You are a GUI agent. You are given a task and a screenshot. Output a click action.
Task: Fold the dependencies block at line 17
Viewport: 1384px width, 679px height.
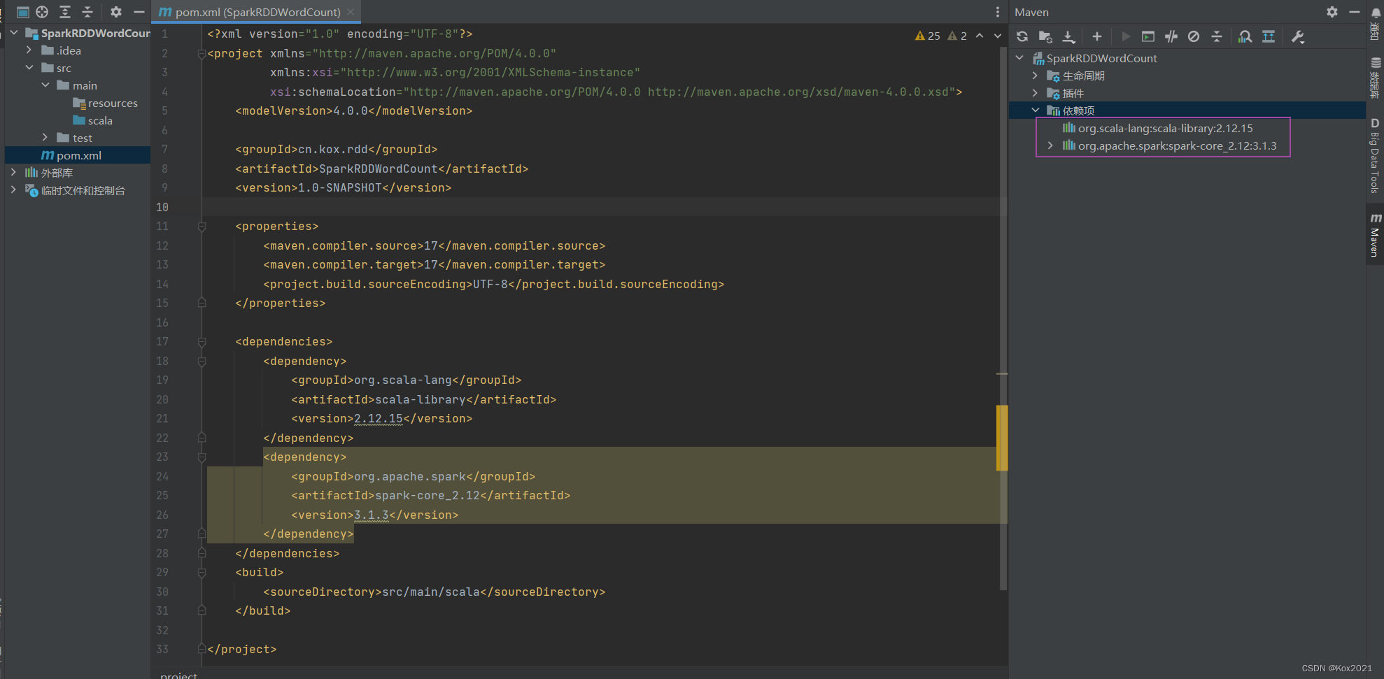(202, 341)
